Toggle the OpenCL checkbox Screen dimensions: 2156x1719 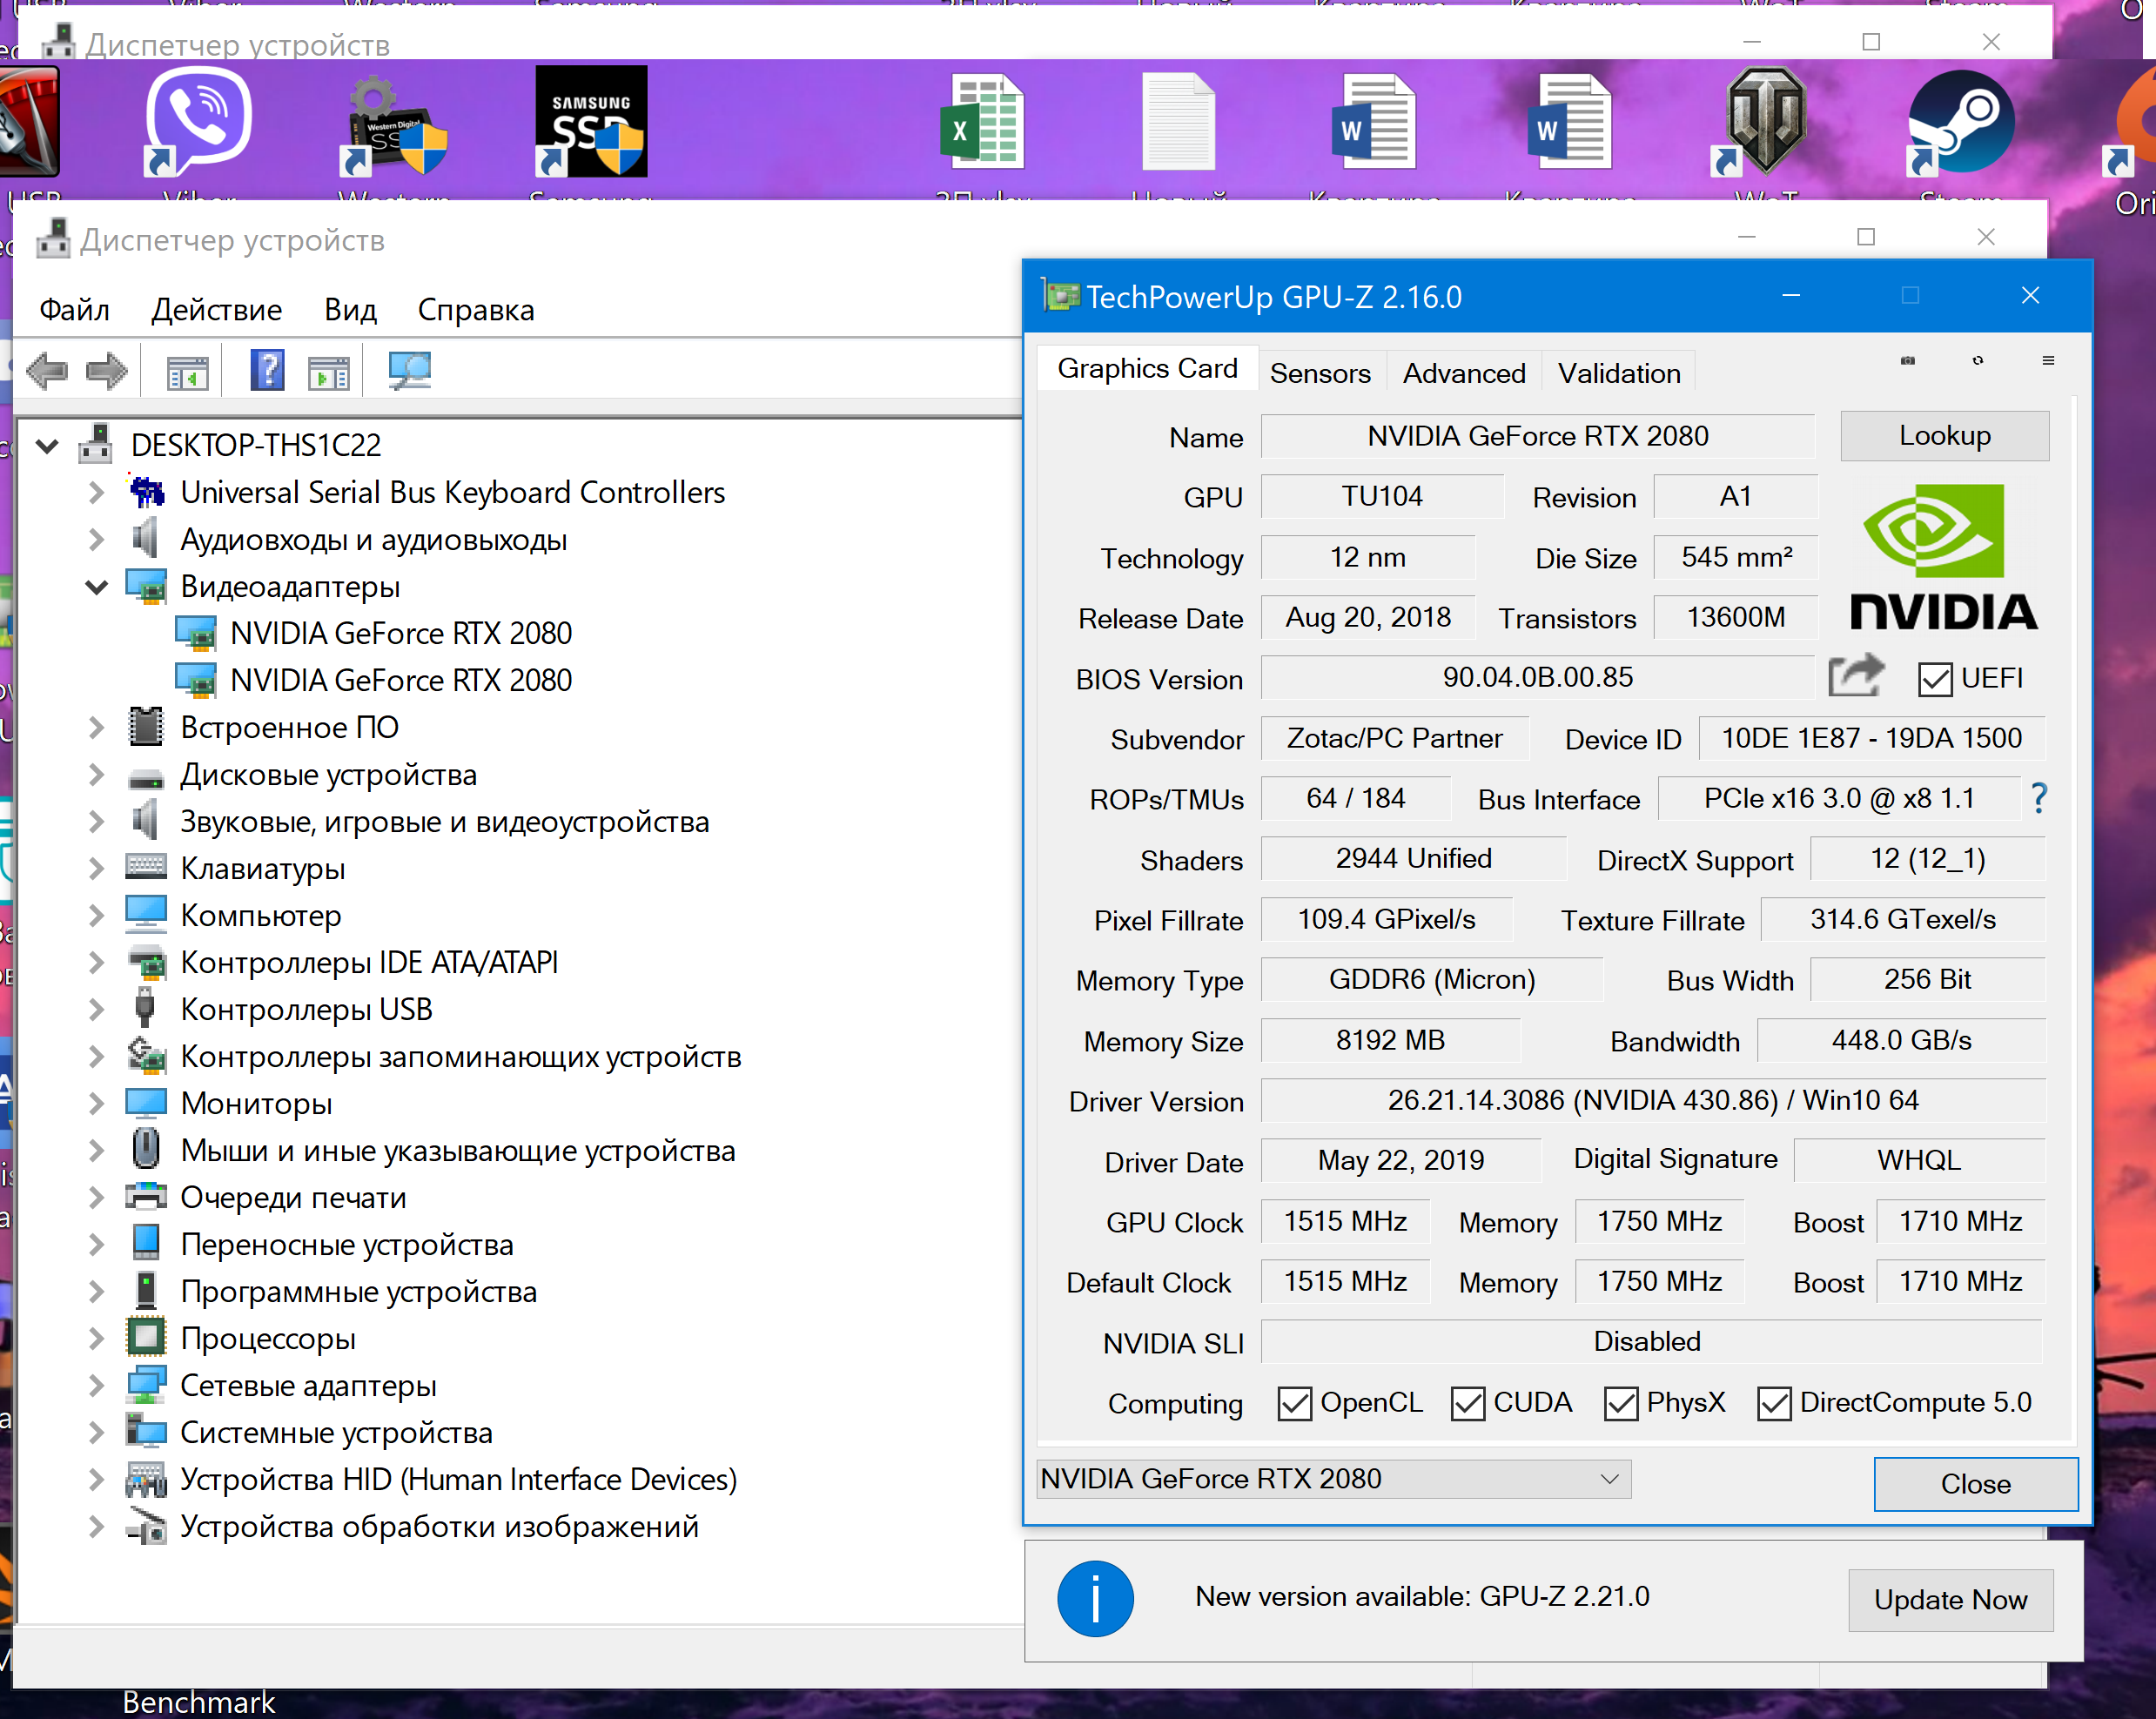pos(1294,1403)
